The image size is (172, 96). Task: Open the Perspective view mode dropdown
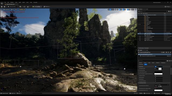click(6, 10)
